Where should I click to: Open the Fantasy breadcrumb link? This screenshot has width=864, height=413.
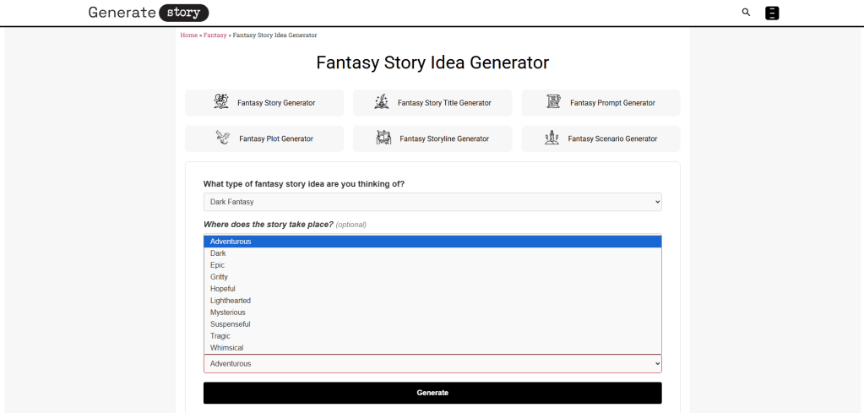(215, 35)
